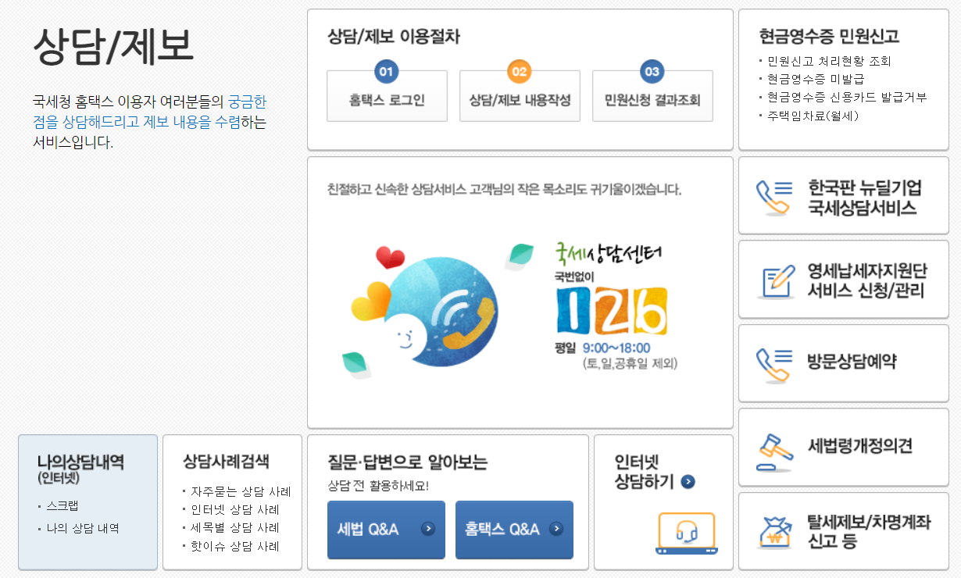Screen dimensions: 961x578
Task: Open 주택임차료(월세) link
Action: point(813,115)
